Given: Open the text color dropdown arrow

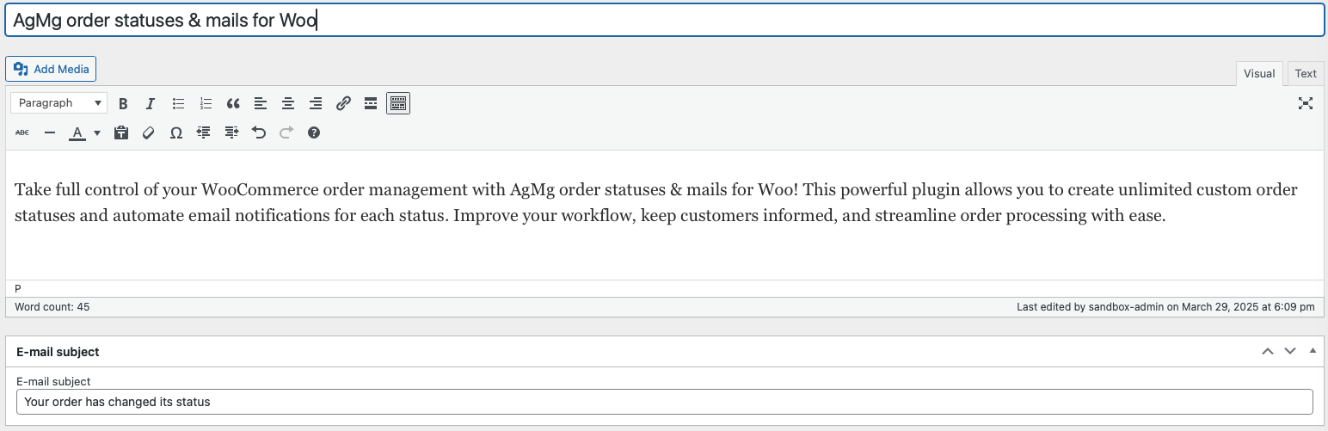Looking at the screenshot, I should (97, 132).
